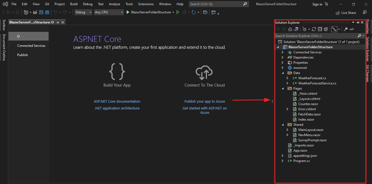Start debugging with the green Run arrow
The image size is (372, 184).
(127, 12)
